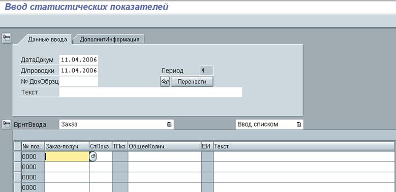Screen dimensions: 396x192
Task: Select the first table row selector
Action: (18, 156)
